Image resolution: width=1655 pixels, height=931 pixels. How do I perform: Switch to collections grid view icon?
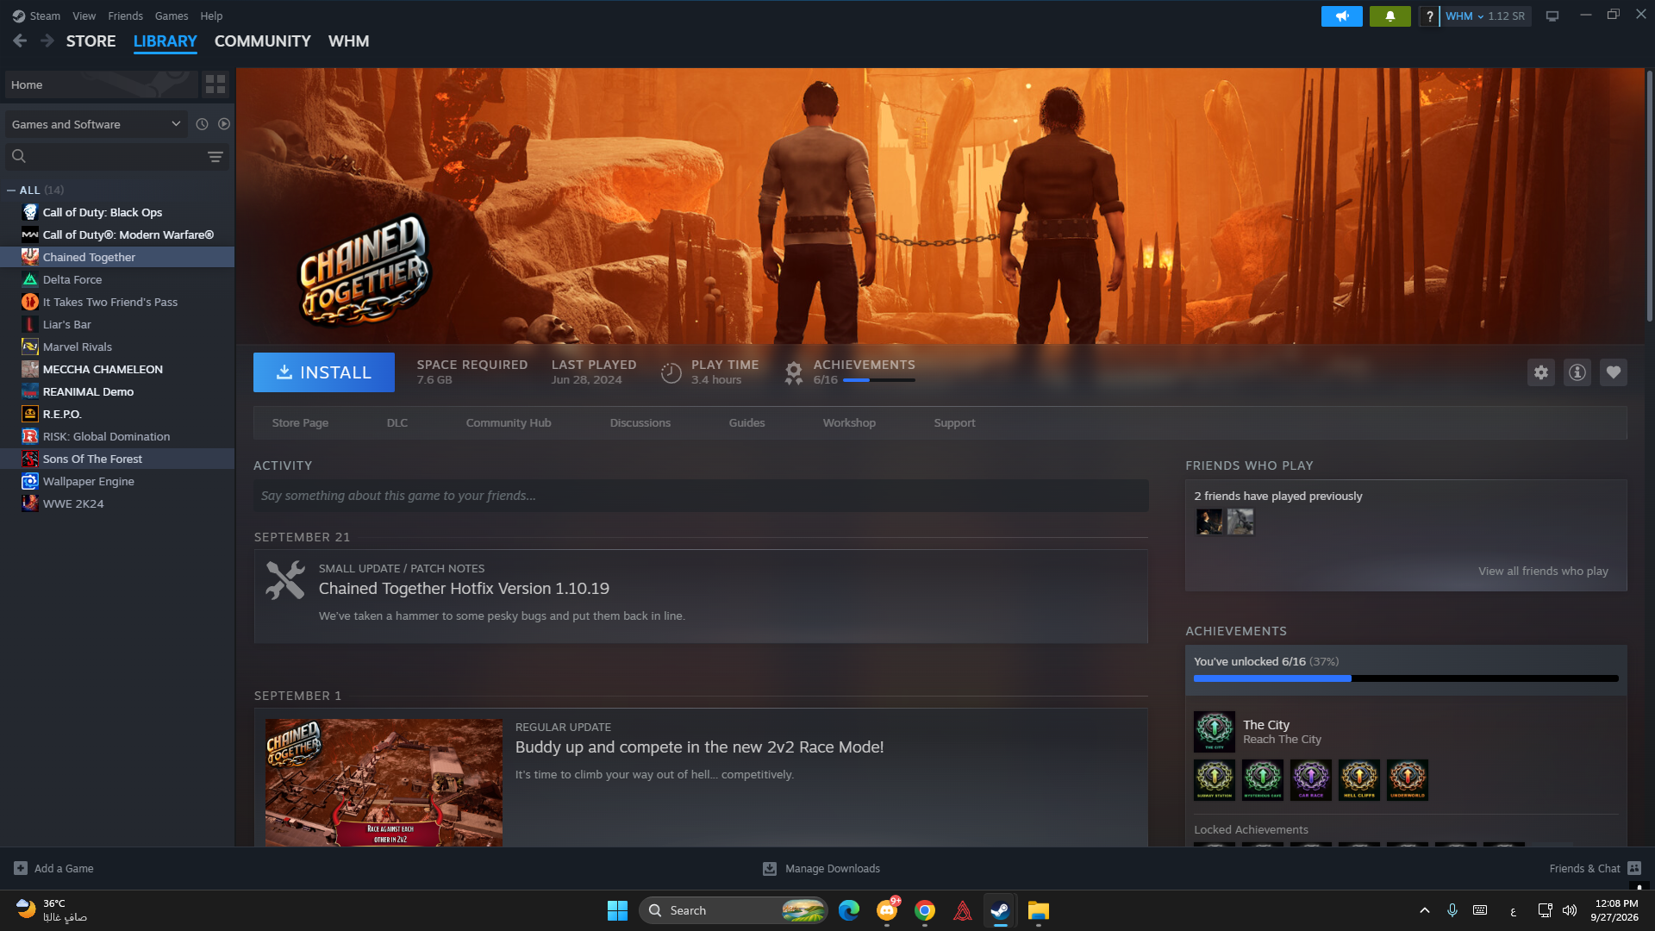(215, 84)
